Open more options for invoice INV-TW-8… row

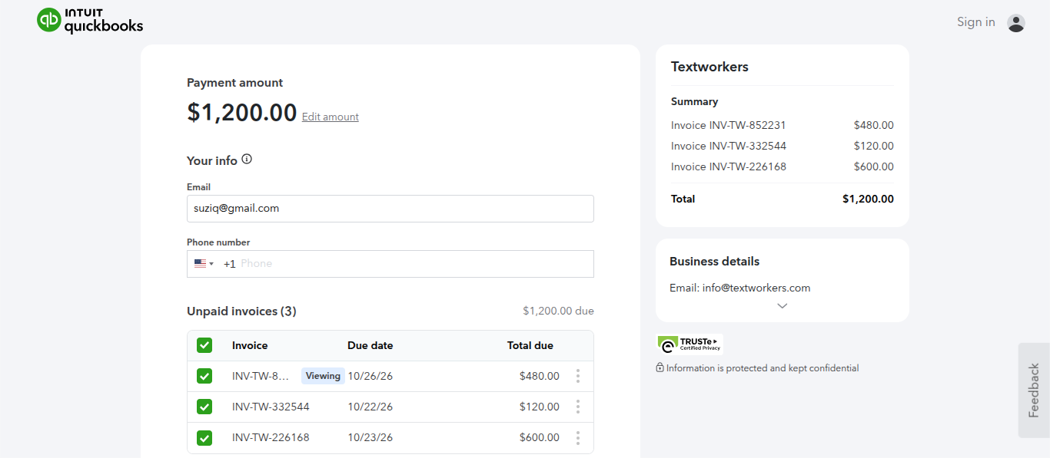pyautogui.click(x=578, y=376)
